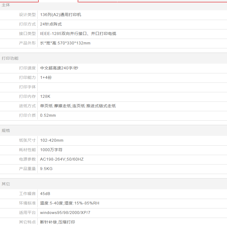Click the 其它 section header
This screenshot has height=225, width=227.
click(6, 184)
